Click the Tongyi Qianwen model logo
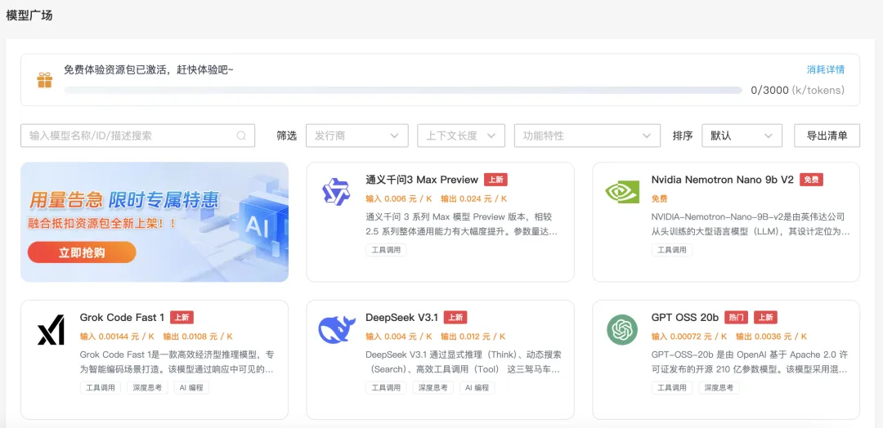This screenshot has width=883, height=428. click(x=336, y=191)
